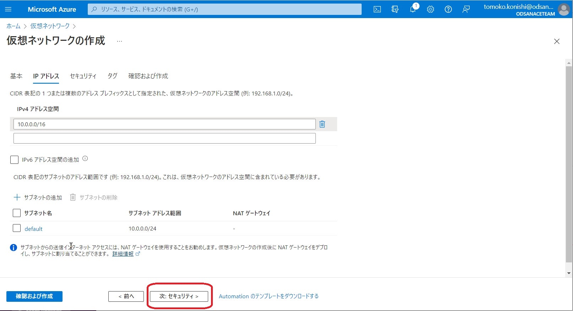The height and width of the screenshot is (311, 573).
Task: Open Cloud Shell from the top bar
Action: tap(377, 9)
